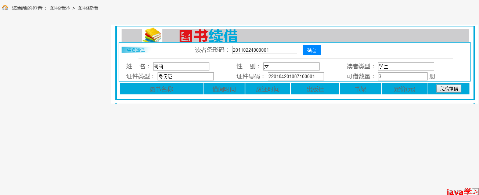
Task: Focus the 读者条形码 input field
Action: (264, 50)
